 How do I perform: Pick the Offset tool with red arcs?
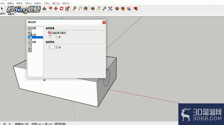pos(50,9)
